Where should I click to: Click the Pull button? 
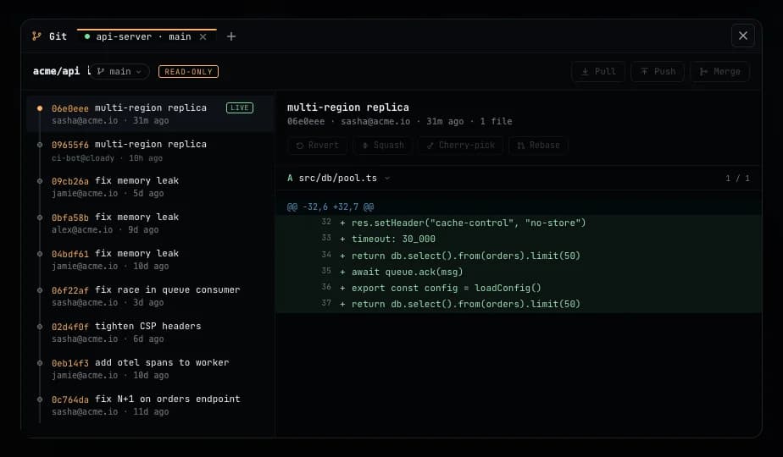click(597, 71)
